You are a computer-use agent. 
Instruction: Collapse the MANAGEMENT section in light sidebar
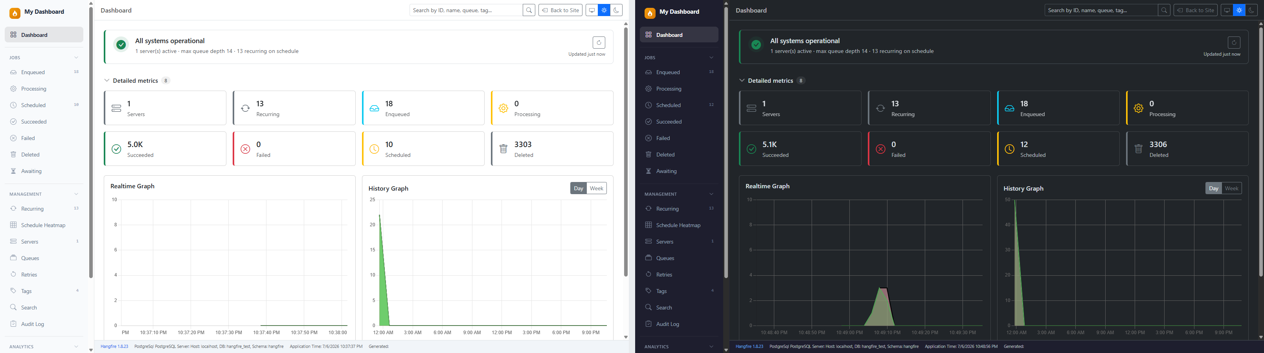tap(76, 195)
